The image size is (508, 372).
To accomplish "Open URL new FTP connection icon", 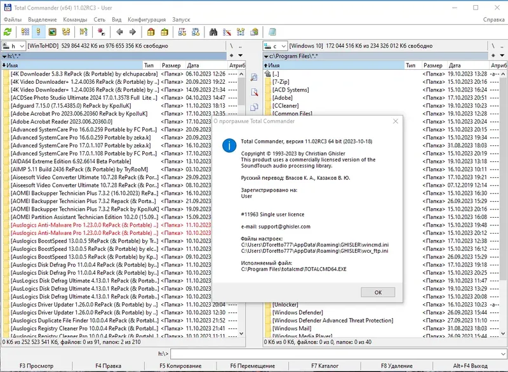I will pos(196,32).
